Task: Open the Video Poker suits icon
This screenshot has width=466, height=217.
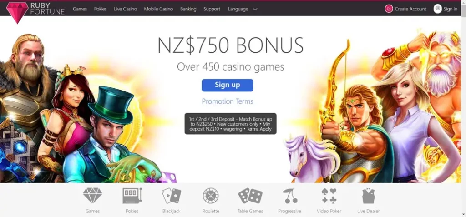Action: (x=329, y=196)
